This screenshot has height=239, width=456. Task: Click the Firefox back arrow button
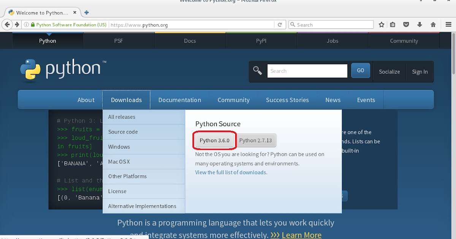point(7,25)
